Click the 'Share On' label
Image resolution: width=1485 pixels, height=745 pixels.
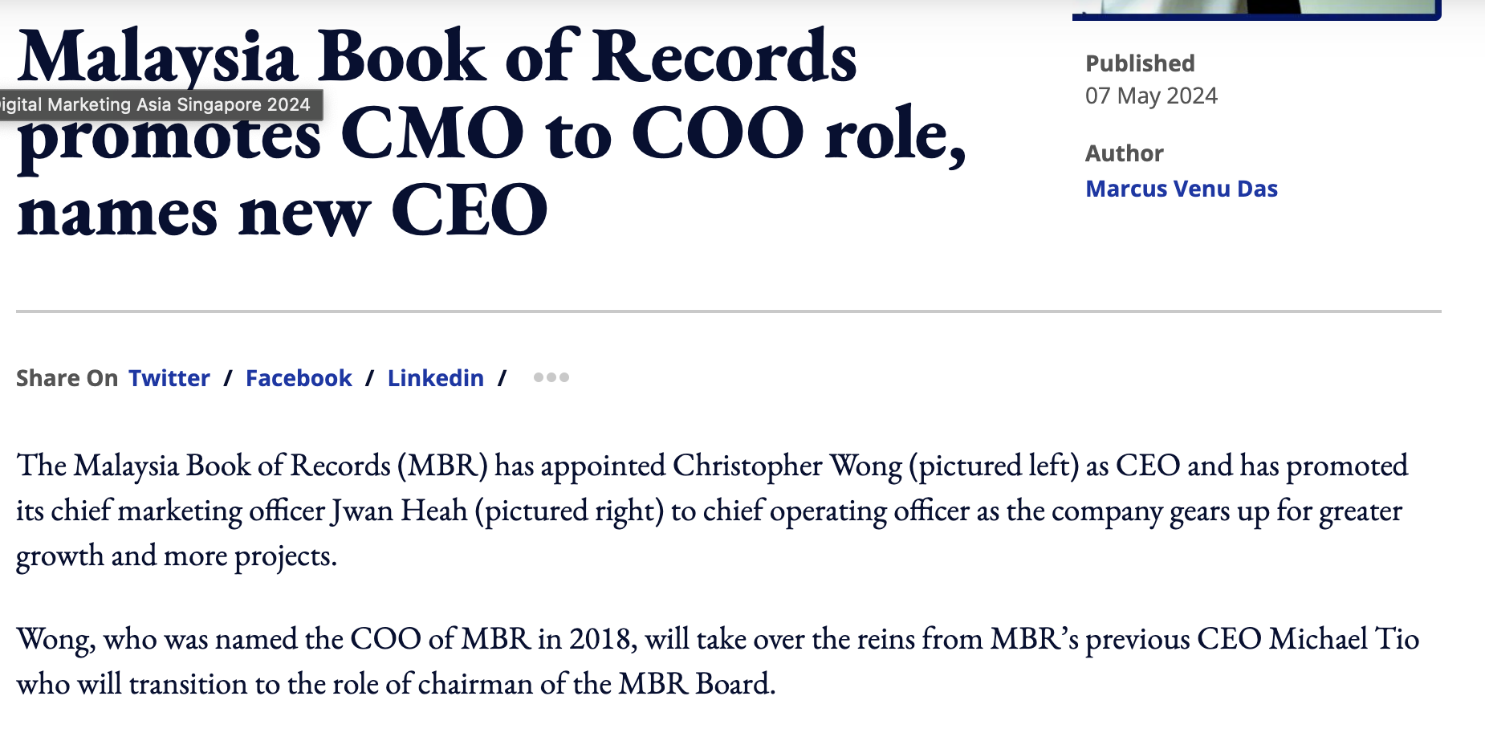tap(67, 378)
